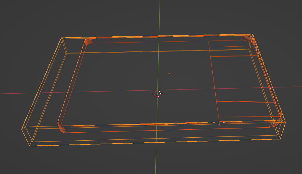Select the top-right outer corner of the box
This screenshot has height=174, width=302.
(252, 34)
